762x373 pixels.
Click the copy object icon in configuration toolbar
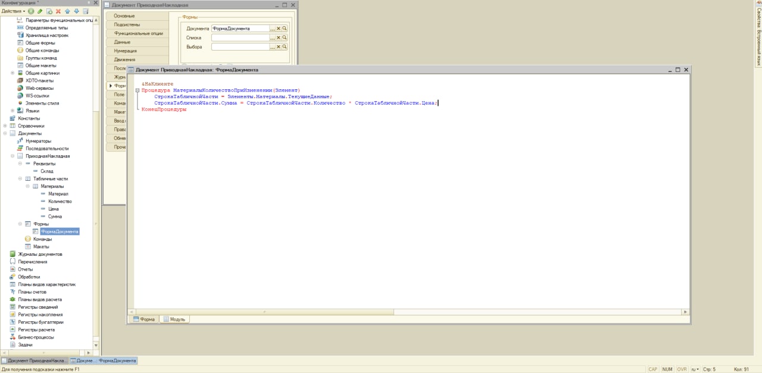tap(49, 11)
